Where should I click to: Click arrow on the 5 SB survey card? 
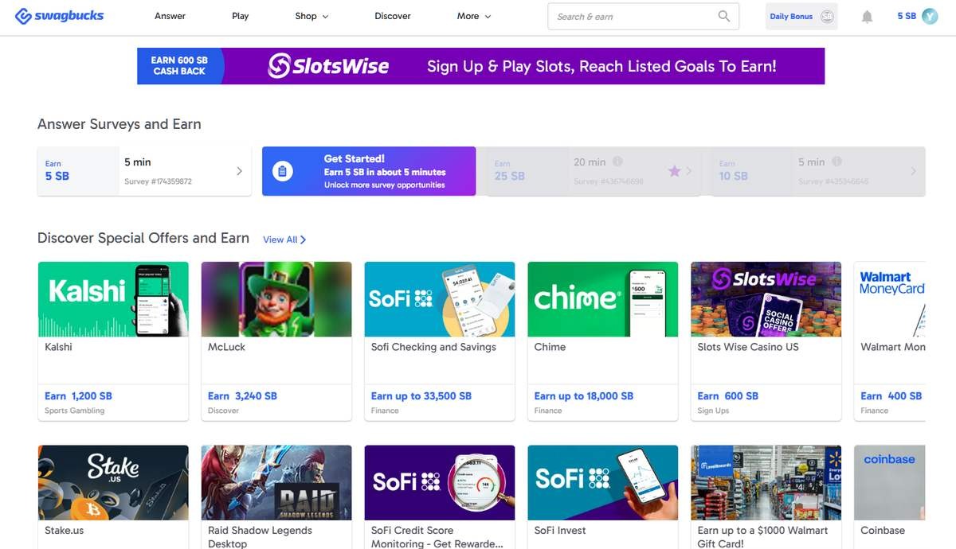[x=239, y=171]
